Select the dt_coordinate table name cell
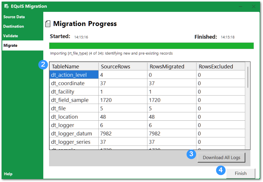 (74, 83)
